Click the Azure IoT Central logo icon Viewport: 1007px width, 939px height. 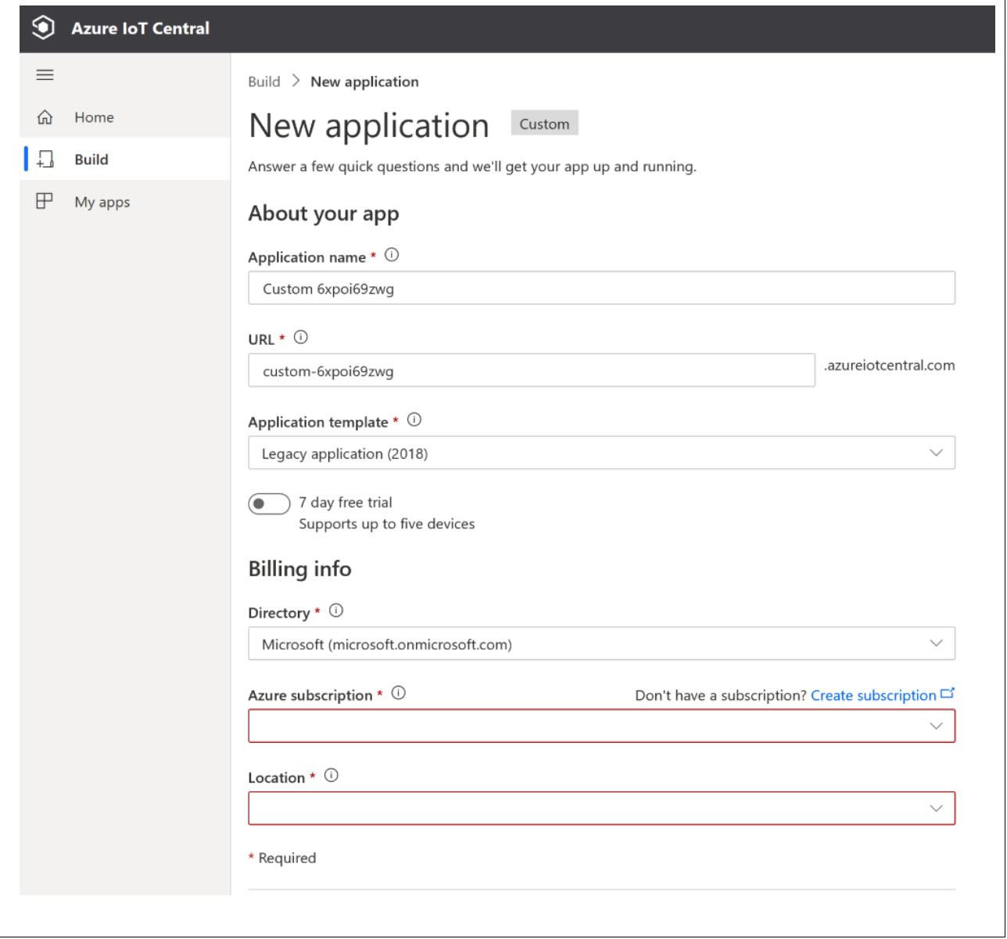(x=43, y=28)
